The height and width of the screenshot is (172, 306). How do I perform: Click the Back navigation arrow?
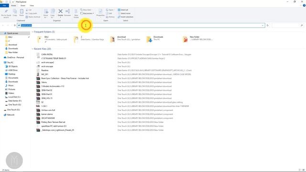tap(3, 25)
